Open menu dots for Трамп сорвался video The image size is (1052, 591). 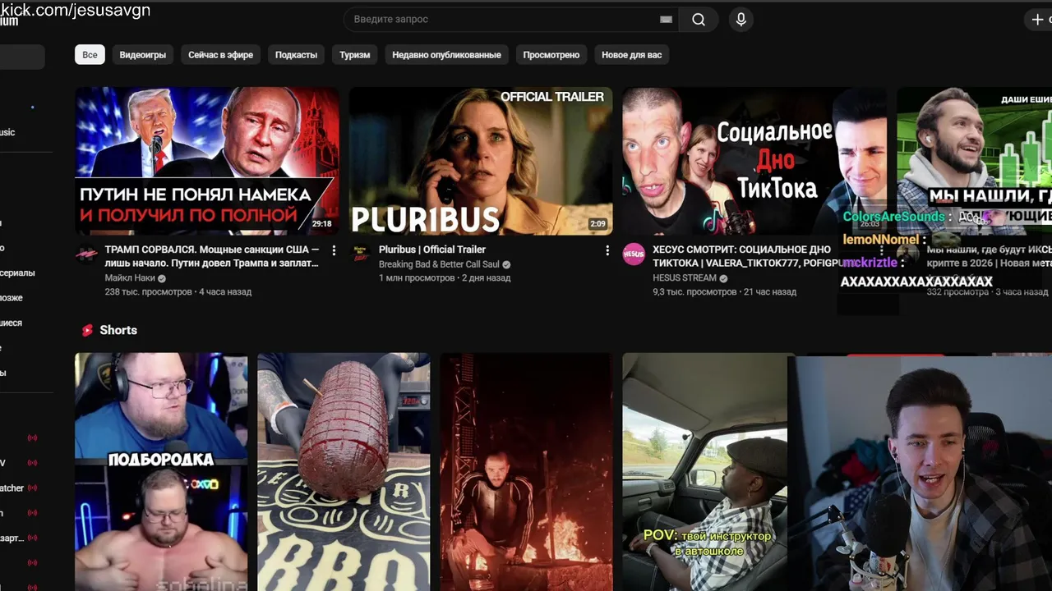click(334, 250)
